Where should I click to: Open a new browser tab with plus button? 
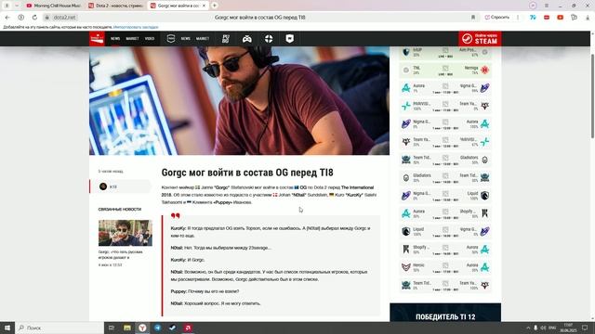coord(215,6)
